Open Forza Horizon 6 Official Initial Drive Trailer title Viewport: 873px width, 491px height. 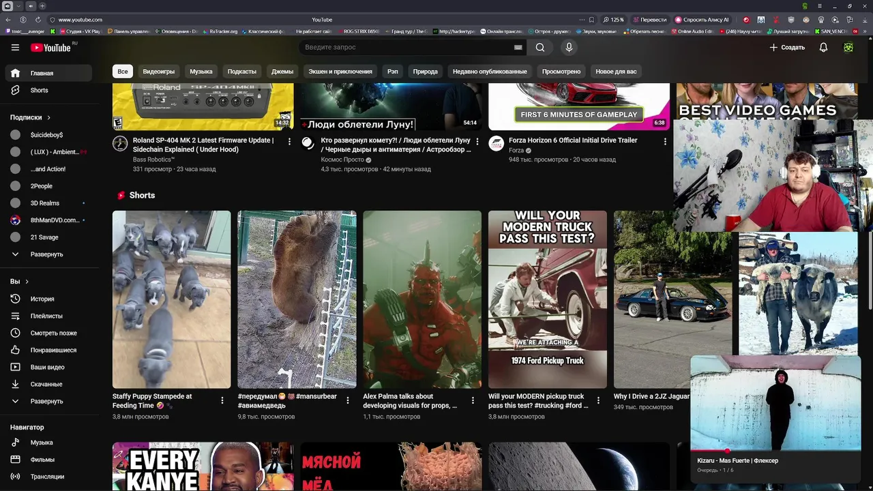573,140
